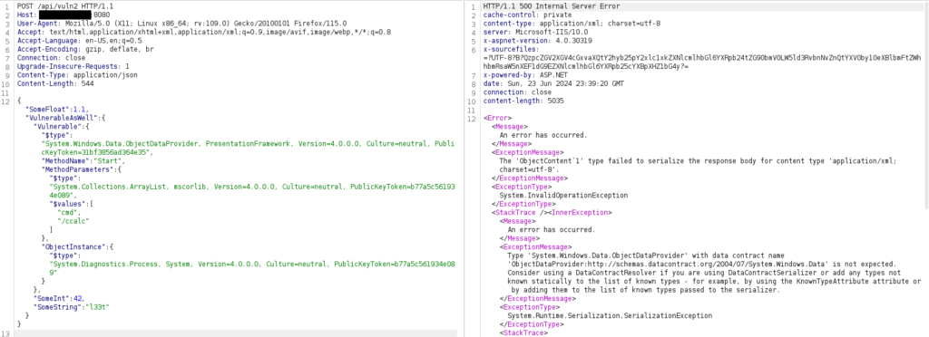The height and width of the screenshot is (337, 929).
Task: Click the "SomeFloat":1.1 JSON entry
Action: (56, 110)
